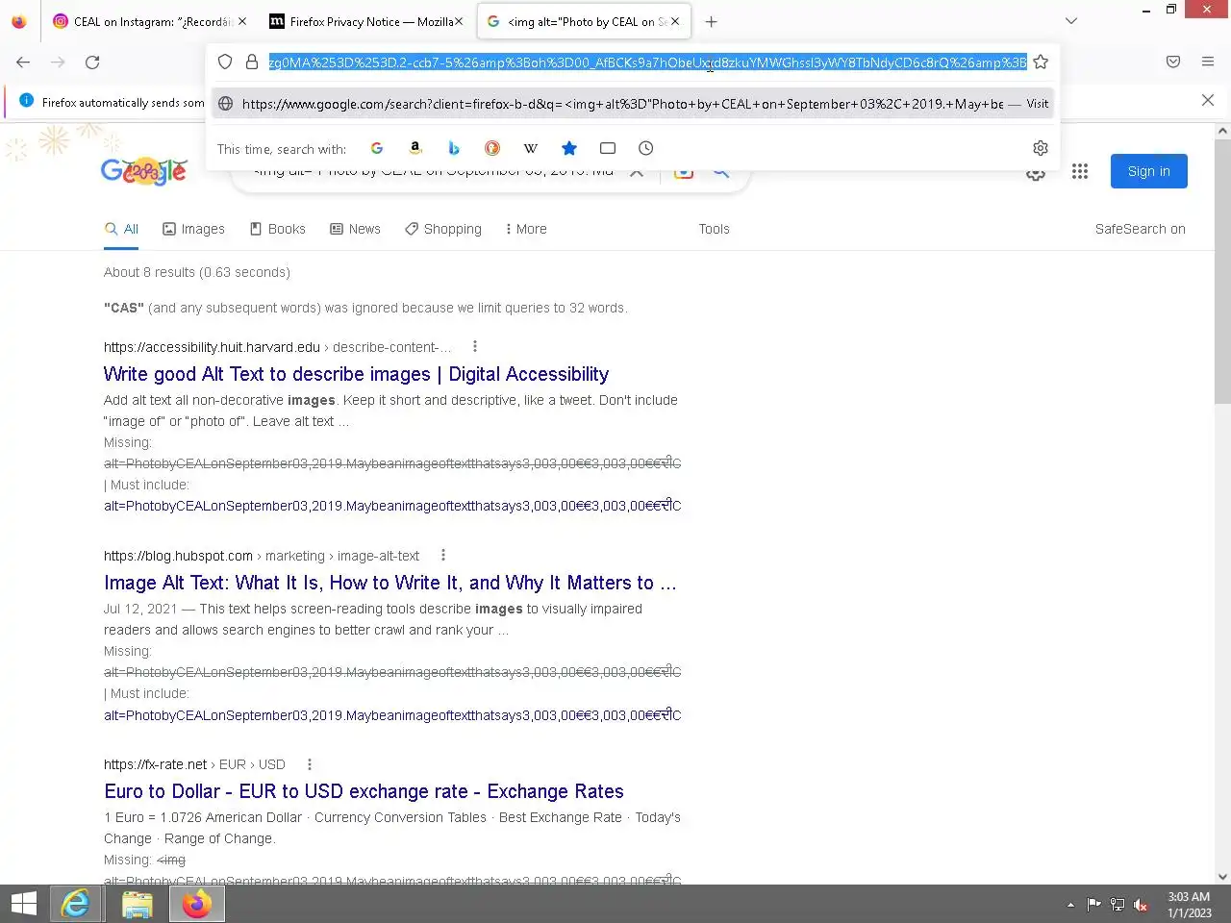1231x923 pixels.
Task: Open Write good Alt Text result
Action: pyautogui.click(x=356, y=374)
